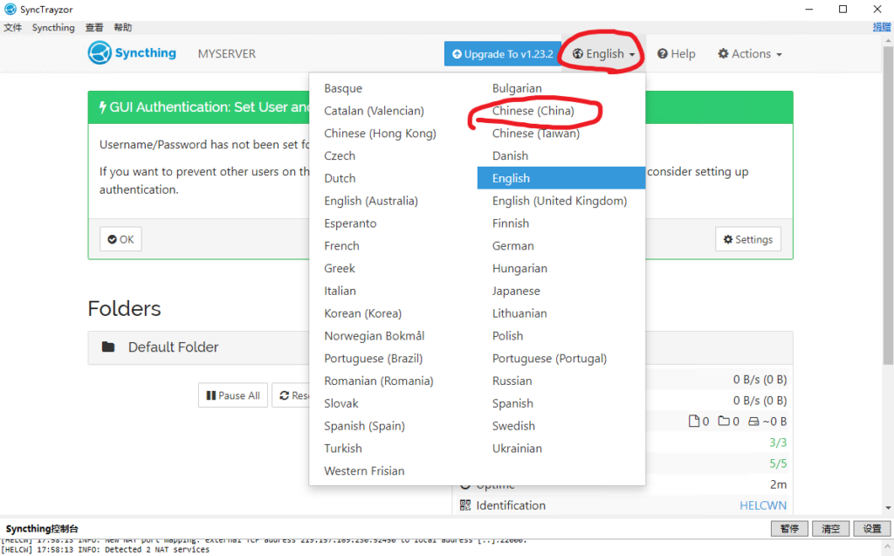Click the Identification QR code icon

click(x=465, y=505)
